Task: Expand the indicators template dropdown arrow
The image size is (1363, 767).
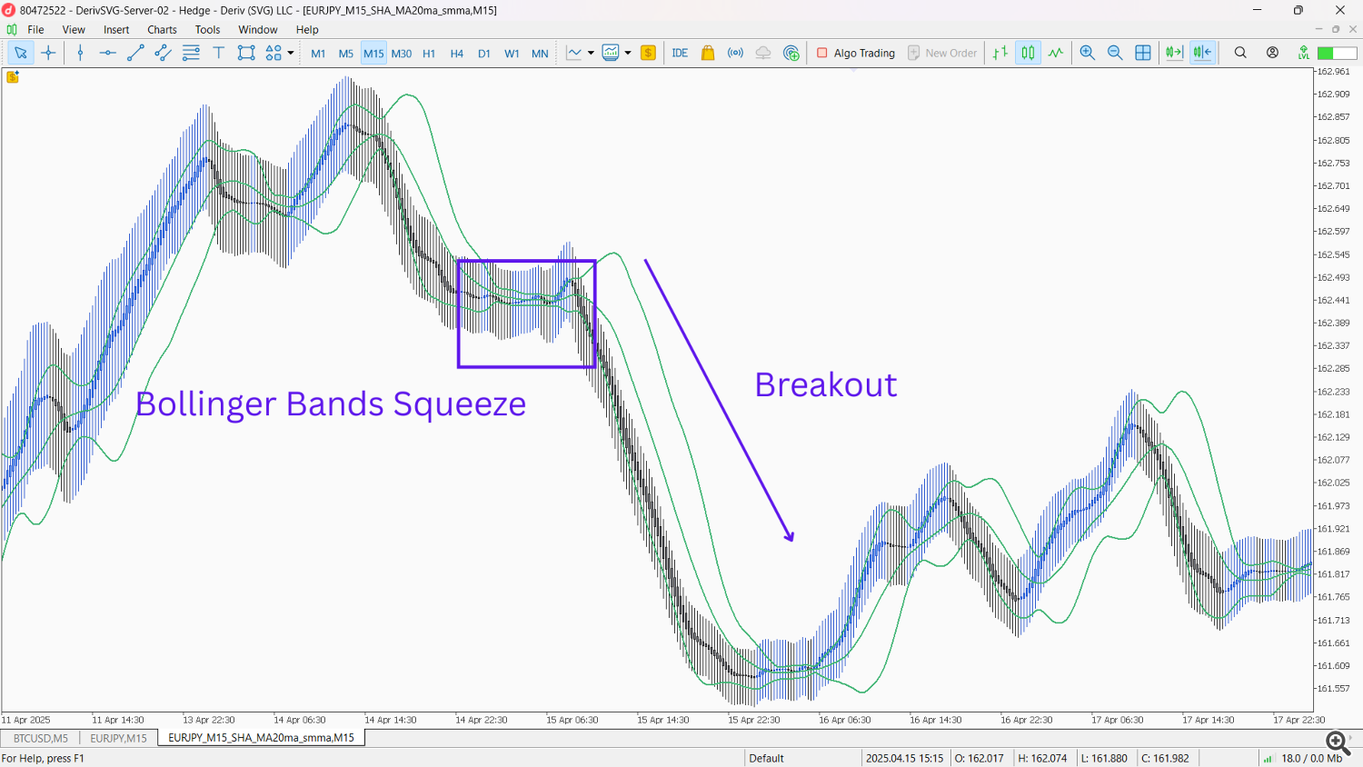Action: [628, 53]
